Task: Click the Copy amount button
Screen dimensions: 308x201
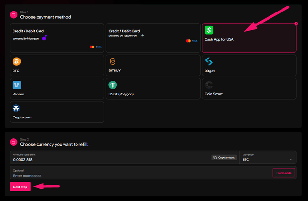Action: (x=224, y=157)
